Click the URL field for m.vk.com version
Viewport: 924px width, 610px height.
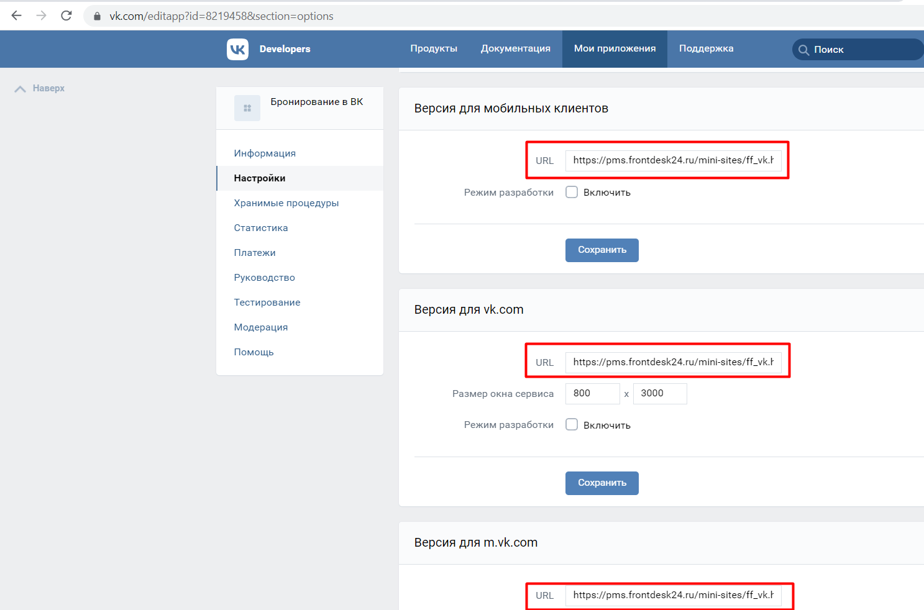point(674,595)
